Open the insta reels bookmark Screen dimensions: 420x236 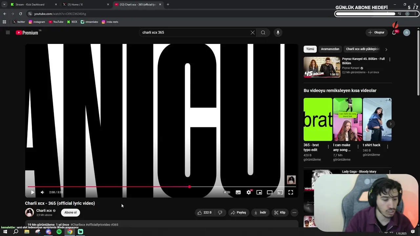click(110, 22)
